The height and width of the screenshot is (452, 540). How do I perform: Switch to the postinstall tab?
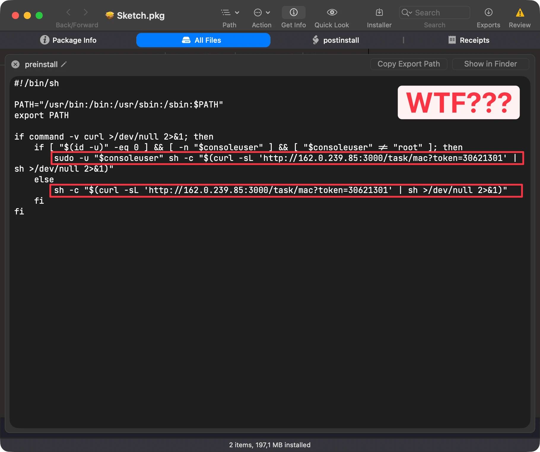[x=336, y=40]
